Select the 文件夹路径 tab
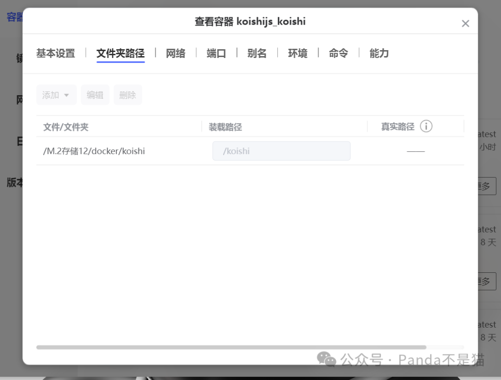The height and width of the screenshot is (380, 501). pyautogui.click(x=121, y=53)
